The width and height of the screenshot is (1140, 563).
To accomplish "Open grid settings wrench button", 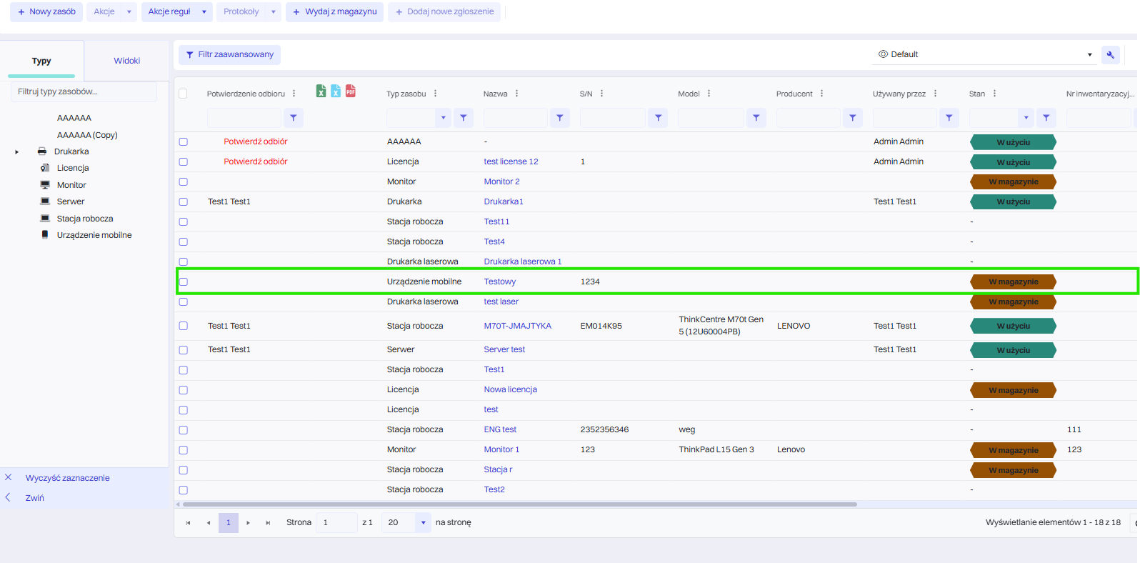I will click(x=1110, y=55).
